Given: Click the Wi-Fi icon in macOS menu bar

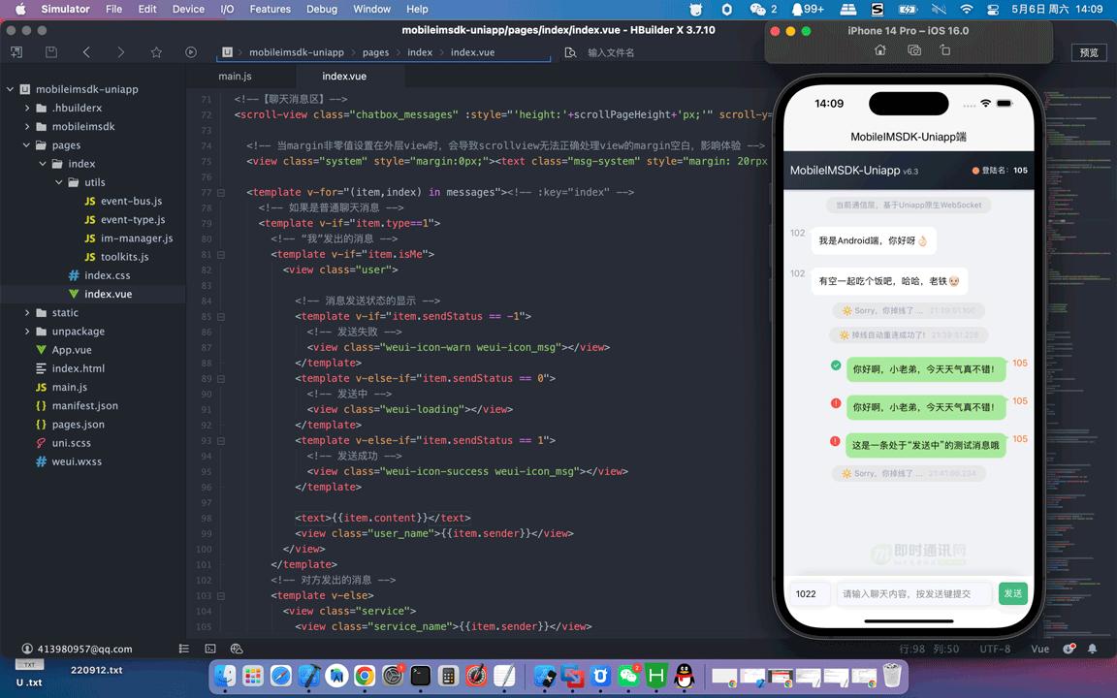Looking at the screenshot, I should tap(966, 10).
